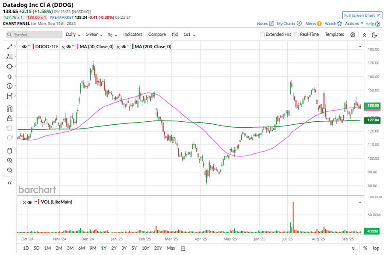Toggle visibility of DDOG 1D series
386x255 pixels.
click(x=24, y=47)
